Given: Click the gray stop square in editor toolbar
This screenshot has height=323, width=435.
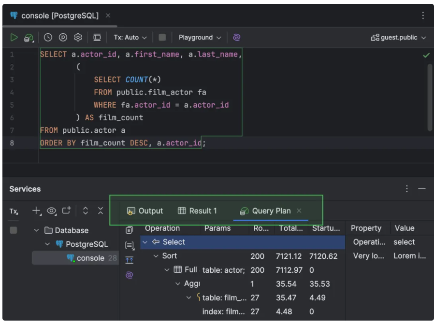Looking at the screenshot, I should pos(162,37).
